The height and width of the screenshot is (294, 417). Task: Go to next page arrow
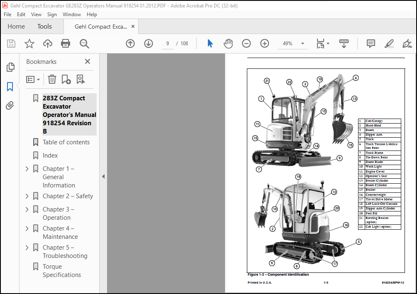[x=149, y=43]
